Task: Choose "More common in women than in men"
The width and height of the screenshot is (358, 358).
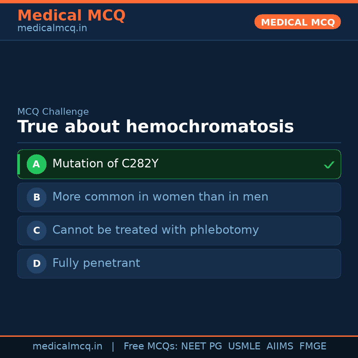Action: click(x=160, y=197)
